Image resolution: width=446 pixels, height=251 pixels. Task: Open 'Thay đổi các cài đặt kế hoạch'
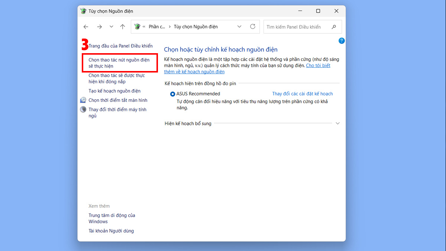point(303,94)
